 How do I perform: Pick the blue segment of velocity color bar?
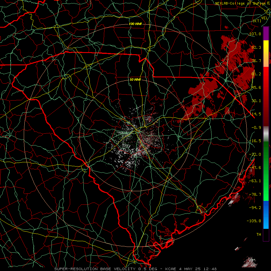click(266, 215)
